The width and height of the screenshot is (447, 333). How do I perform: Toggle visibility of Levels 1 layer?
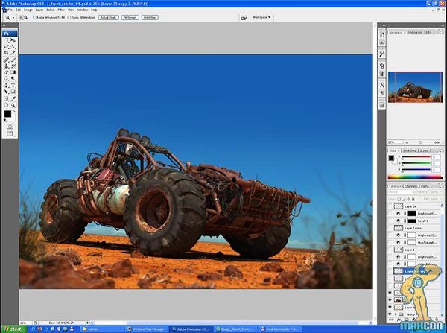390,221
